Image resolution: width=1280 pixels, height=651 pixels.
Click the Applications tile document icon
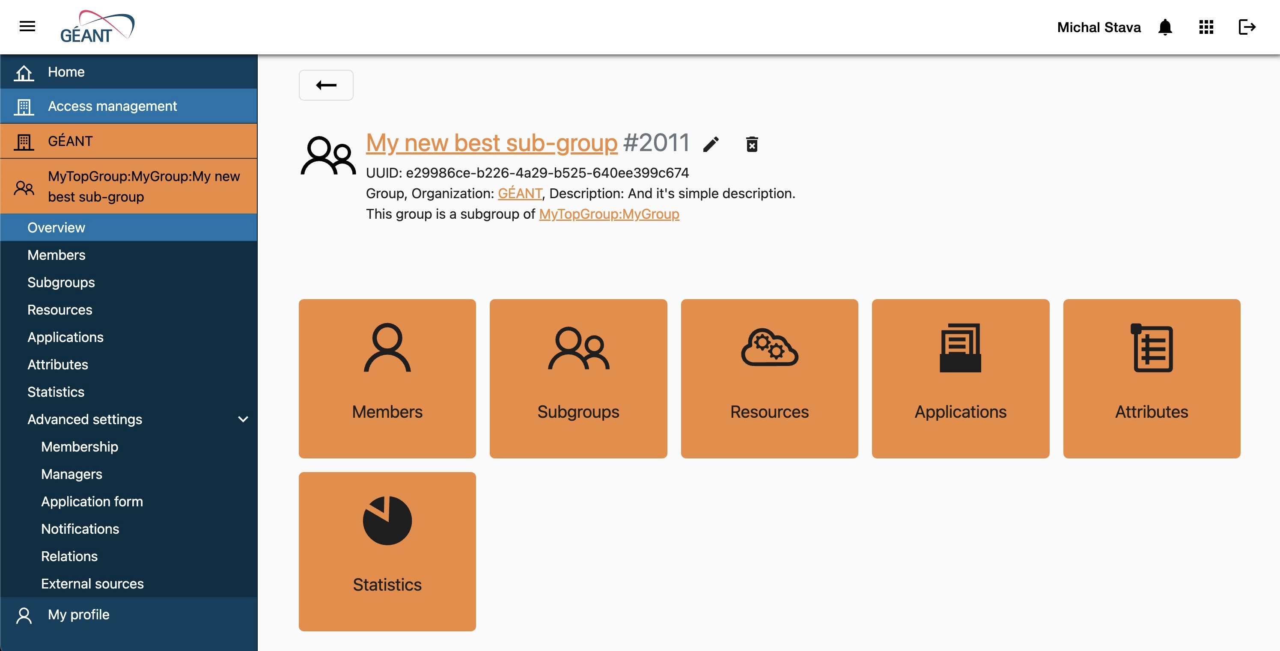(960, 348)
